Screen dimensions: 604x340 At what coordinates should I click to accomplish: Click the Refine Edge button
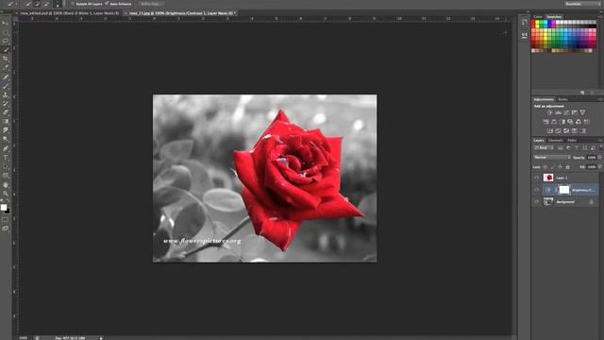[150, 4]
